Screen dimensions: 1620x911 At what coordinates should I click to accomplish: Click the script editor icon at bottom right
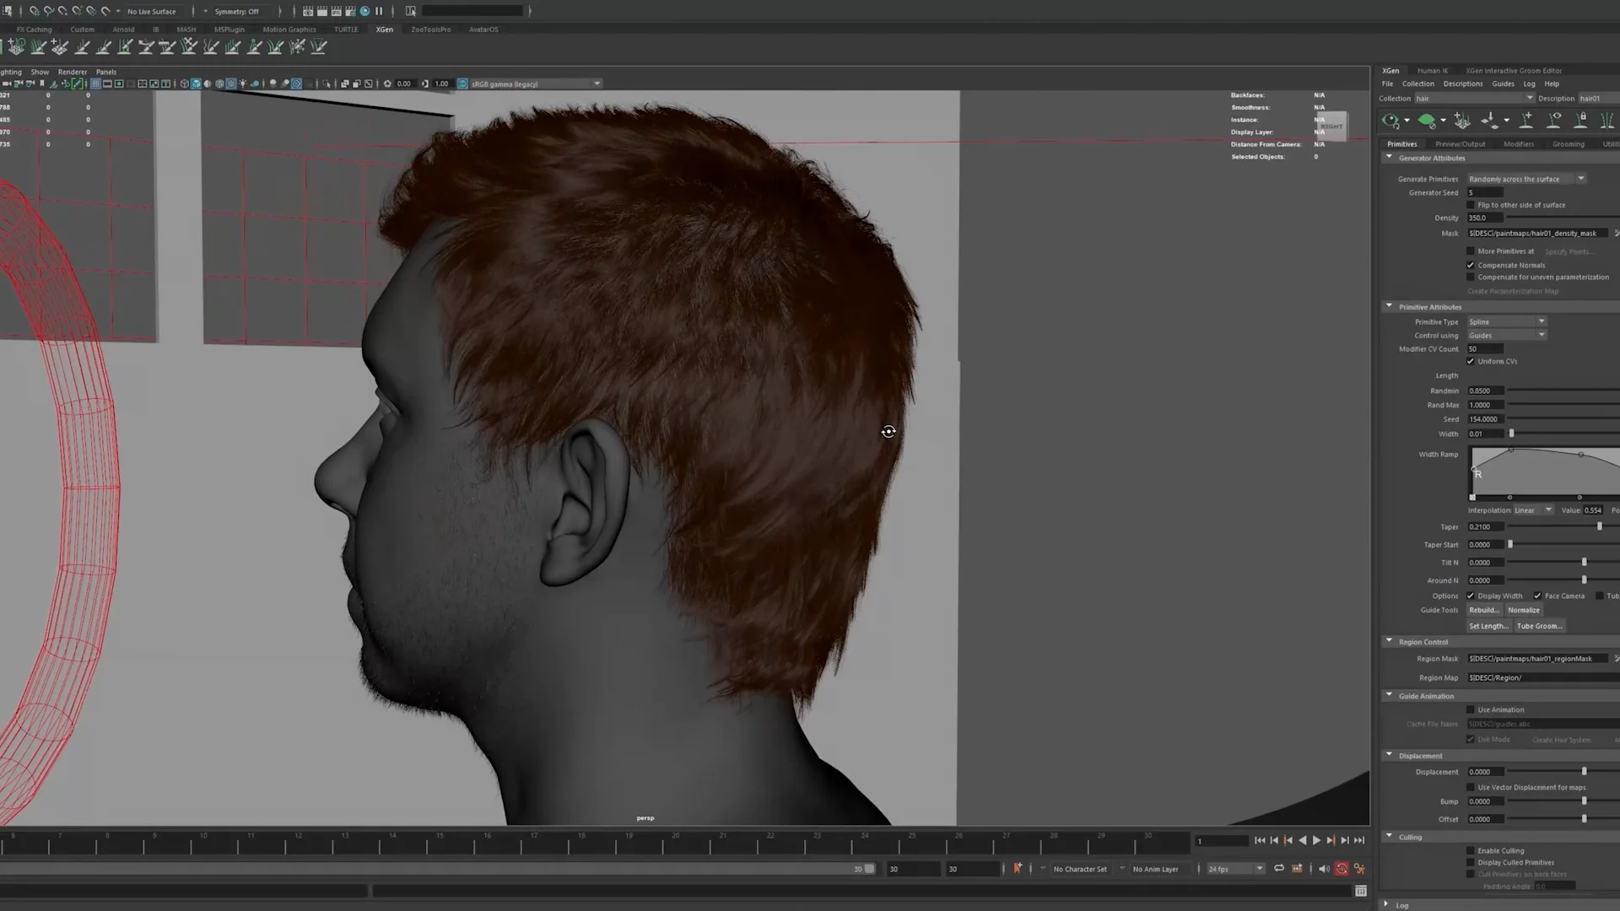[x=1360, y=891]
